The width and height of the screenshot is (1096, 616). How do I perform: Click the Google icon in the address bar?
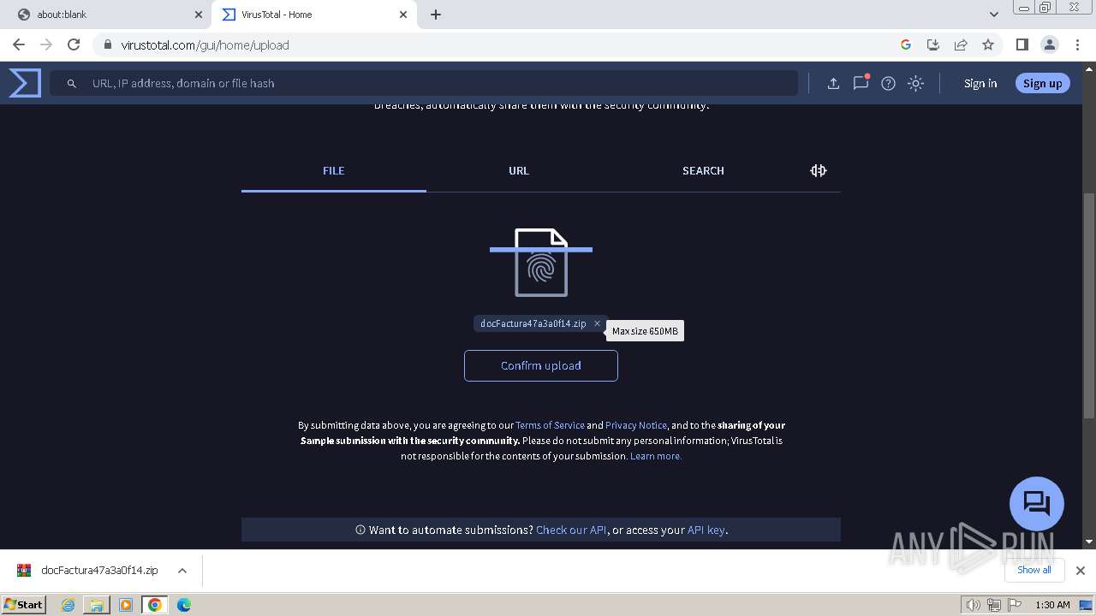(x=906, y=44)
